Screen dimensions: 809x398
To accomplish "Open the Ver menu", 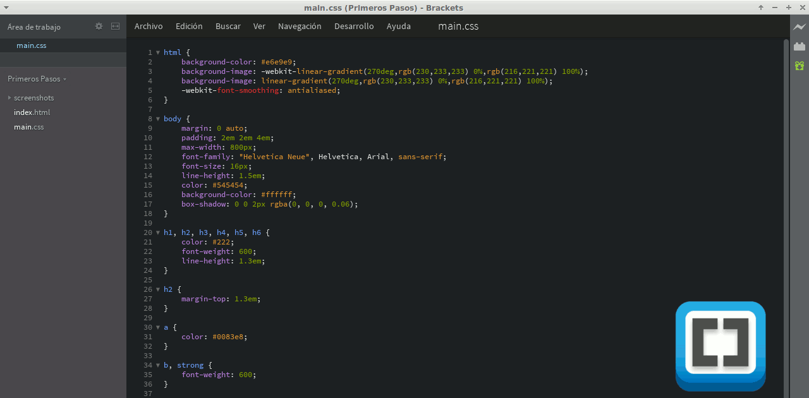I will pyautogui.click(x=259, y=26).
